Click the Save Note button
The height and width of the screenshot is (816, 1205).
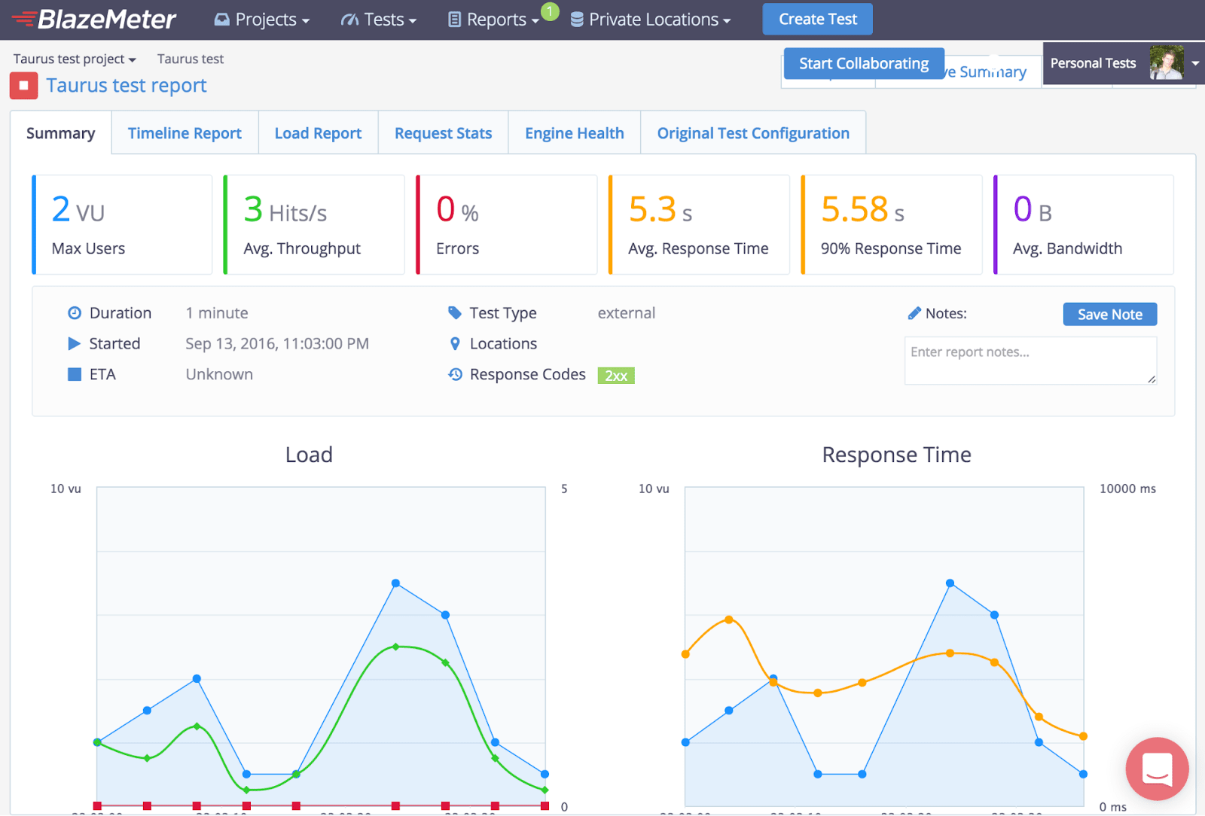click(x=1109, y=314)
